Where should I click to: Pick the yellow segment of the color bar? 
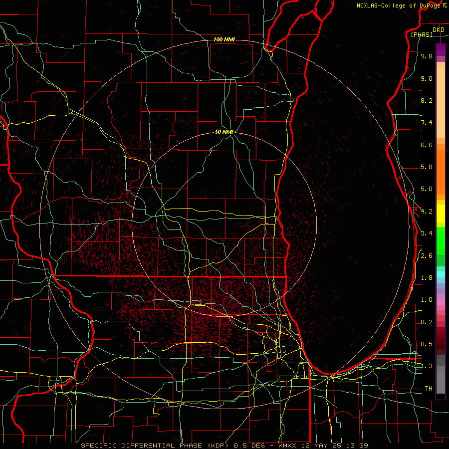(x=441, y=214)
